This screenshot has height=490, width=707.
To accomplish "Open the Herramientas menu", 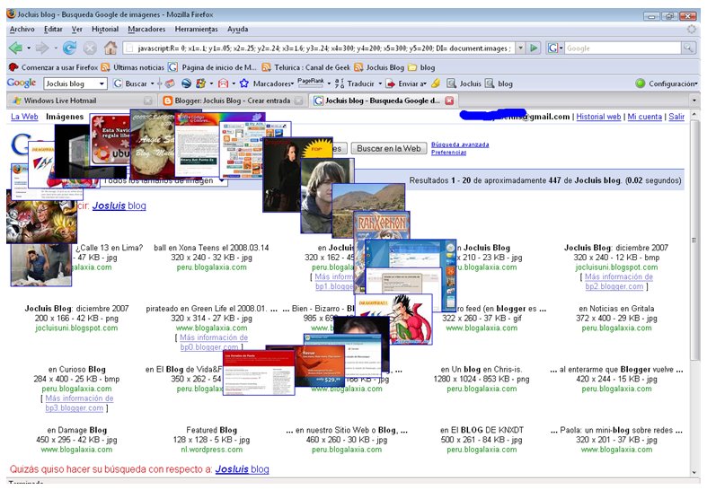I will [x=196, y=29].
